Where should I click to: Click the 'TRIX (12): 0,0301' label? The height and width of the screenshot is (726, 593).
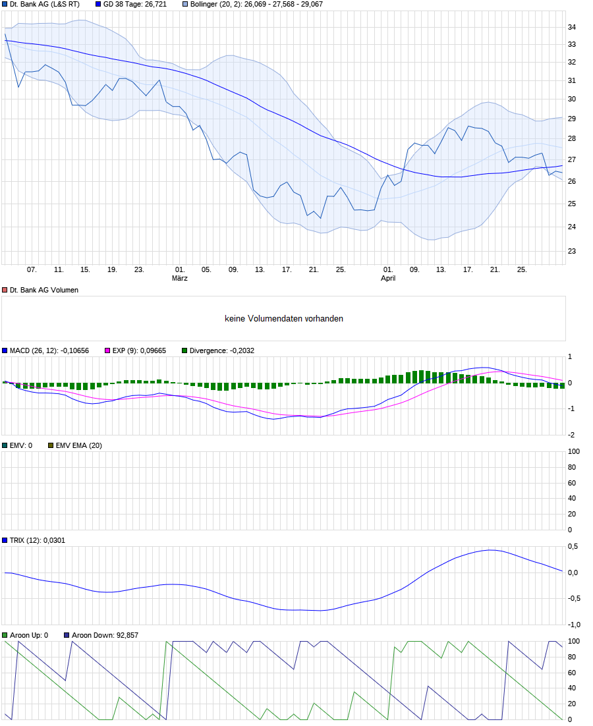[38, 540]
